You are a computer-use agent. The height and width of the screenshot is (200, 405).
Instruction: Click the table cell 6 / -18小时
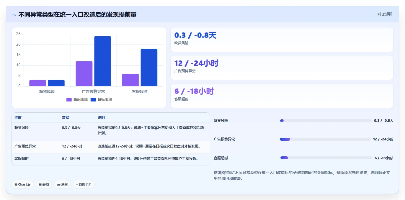71,158
